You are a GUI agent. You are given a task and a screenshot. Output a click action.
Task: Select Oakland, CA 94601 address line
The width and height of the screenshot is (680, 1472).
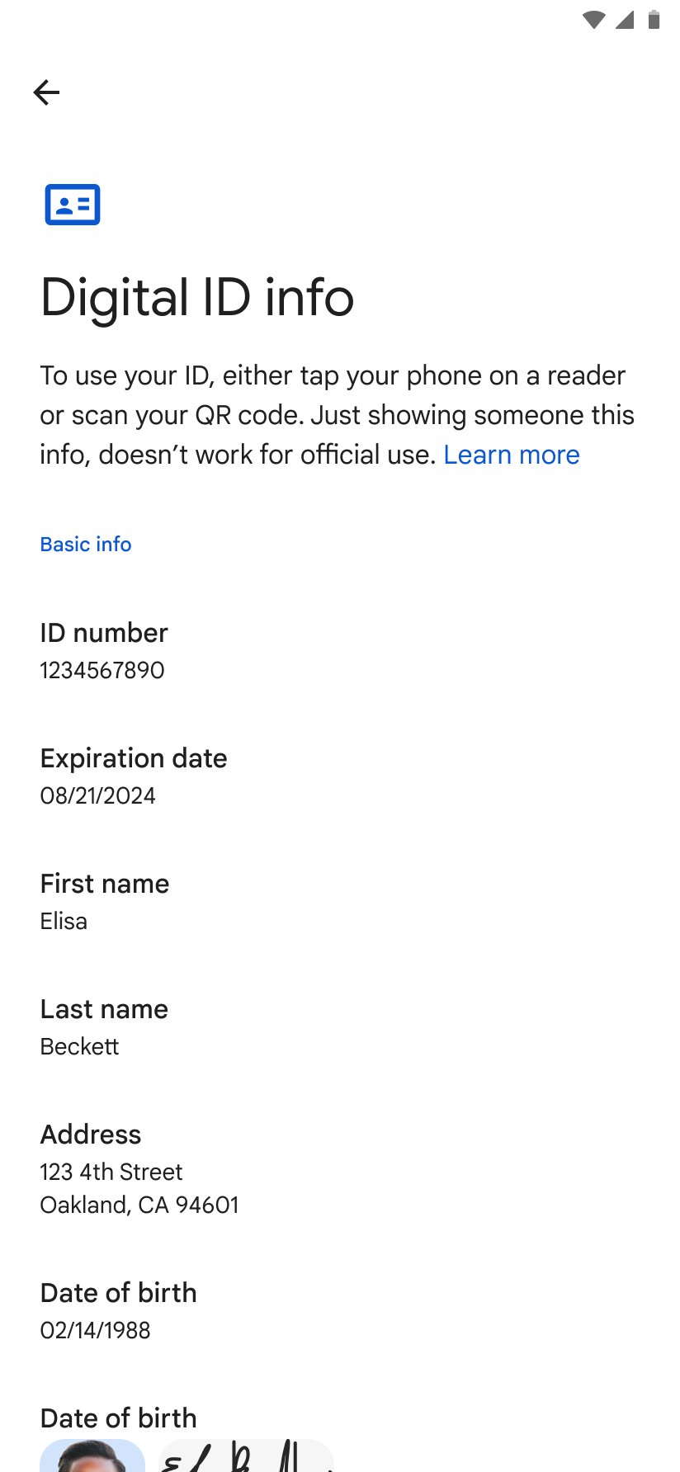pos(139,1205)
